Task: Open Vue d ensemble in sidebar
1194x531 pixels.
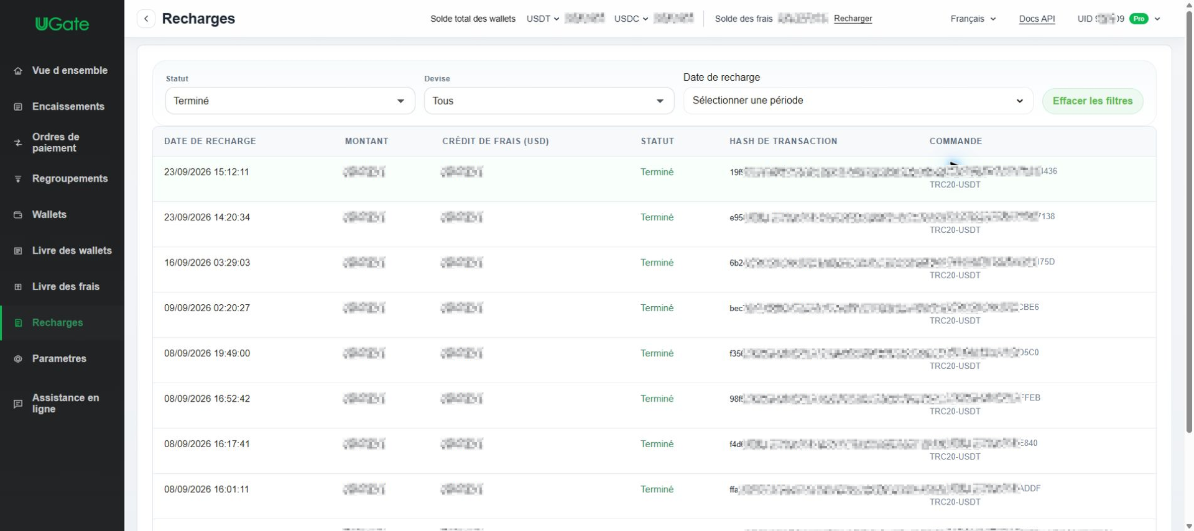Action: tap(62, 71)
